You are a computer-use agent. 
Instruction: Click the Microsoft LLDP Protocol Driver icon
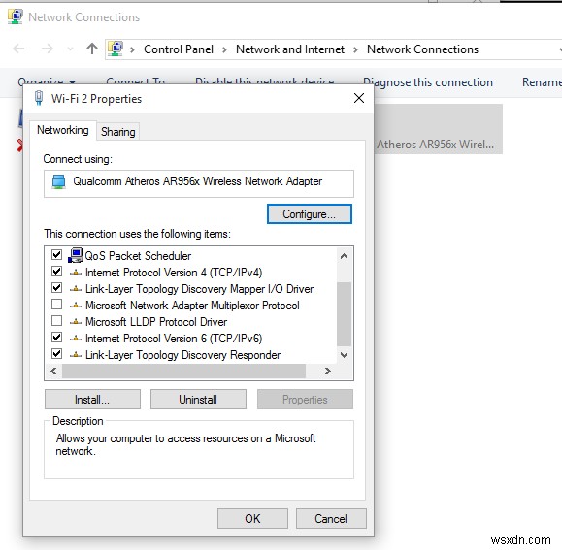click(76, 322)
